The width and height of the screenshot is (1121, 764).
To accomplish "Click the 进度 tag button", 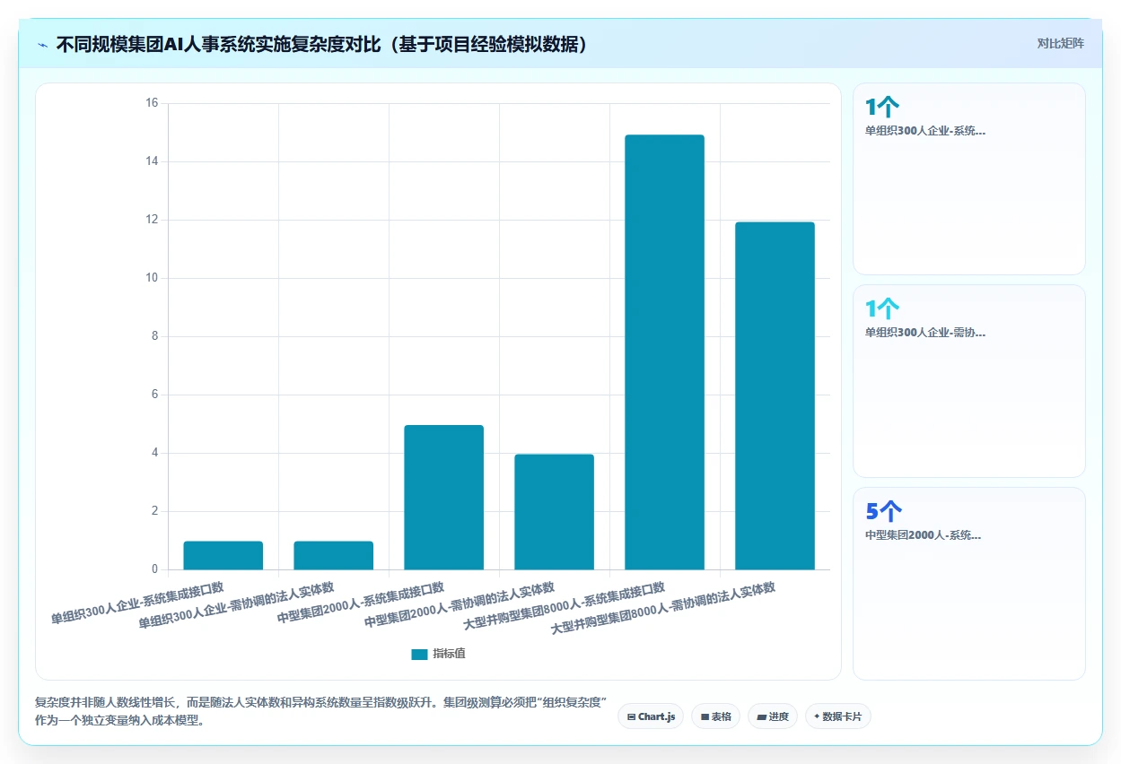I will (x=772, y=716).
